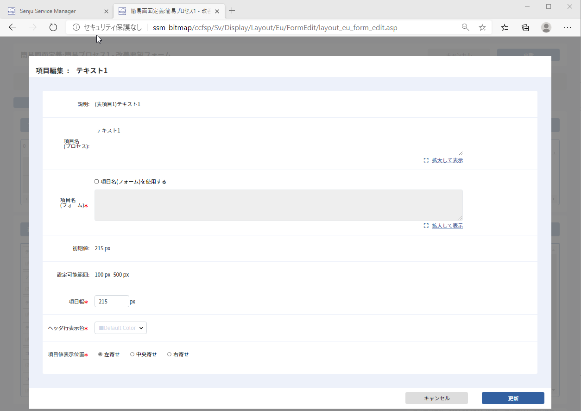Click 項目名(プロセス) text area with テキスト1
Viewport: 581px width, 411px height.
click(x=278, y=140)
